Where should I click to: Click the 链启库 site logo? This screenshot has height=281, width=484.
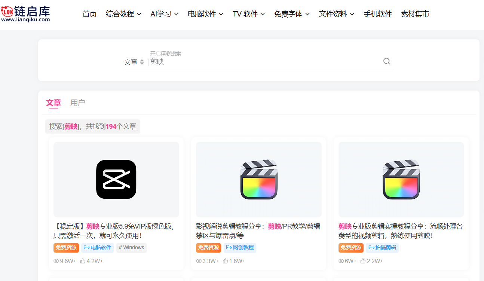(x=25, y=13)
